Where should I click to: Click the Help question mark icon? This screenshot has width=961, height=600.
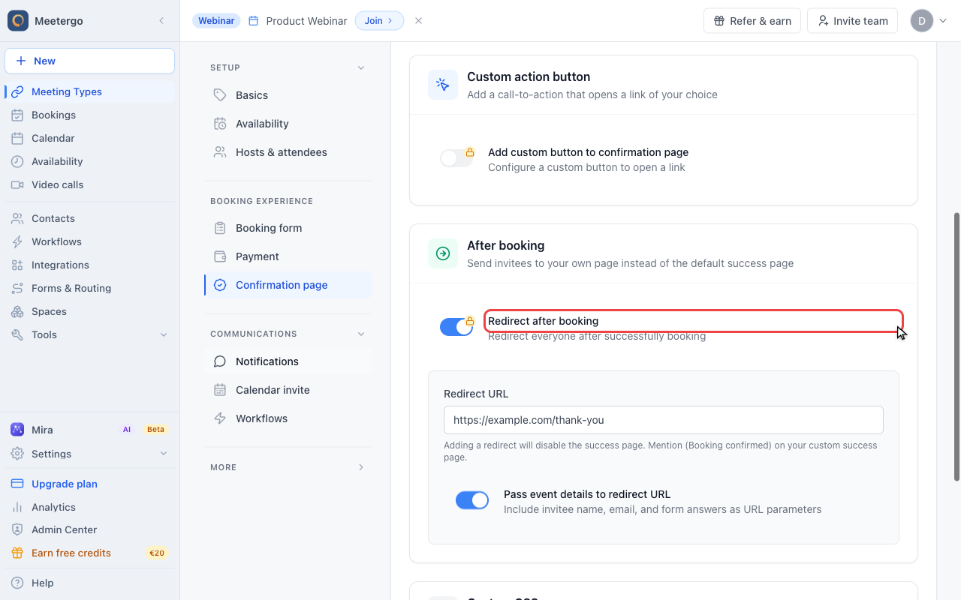(17, 583)
